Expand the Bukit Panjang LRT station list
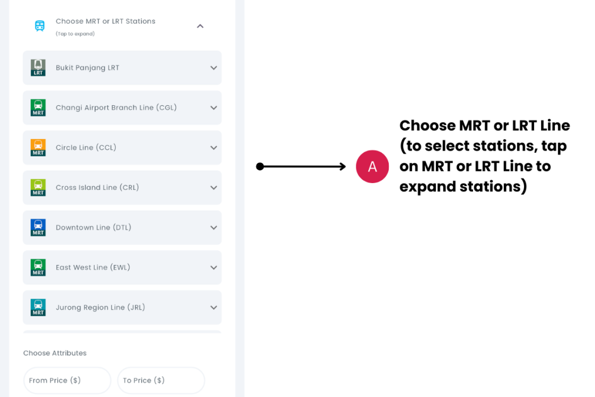Viewport: 595px width, 397px height. pos(213,67)
